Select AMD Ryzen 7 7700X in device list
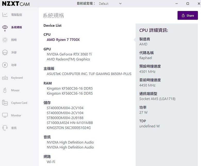 [x=63, y=40]
